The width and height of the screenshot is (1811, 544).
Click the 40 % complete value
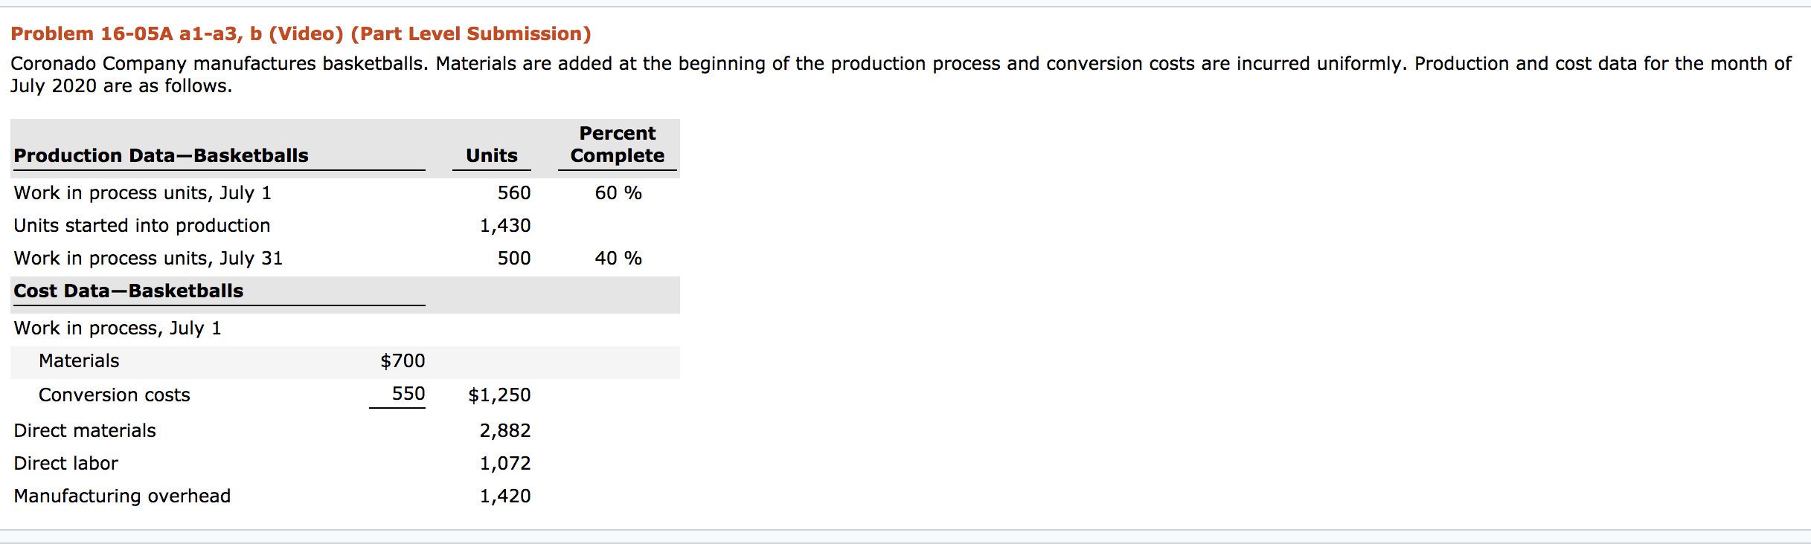[618, 259]
